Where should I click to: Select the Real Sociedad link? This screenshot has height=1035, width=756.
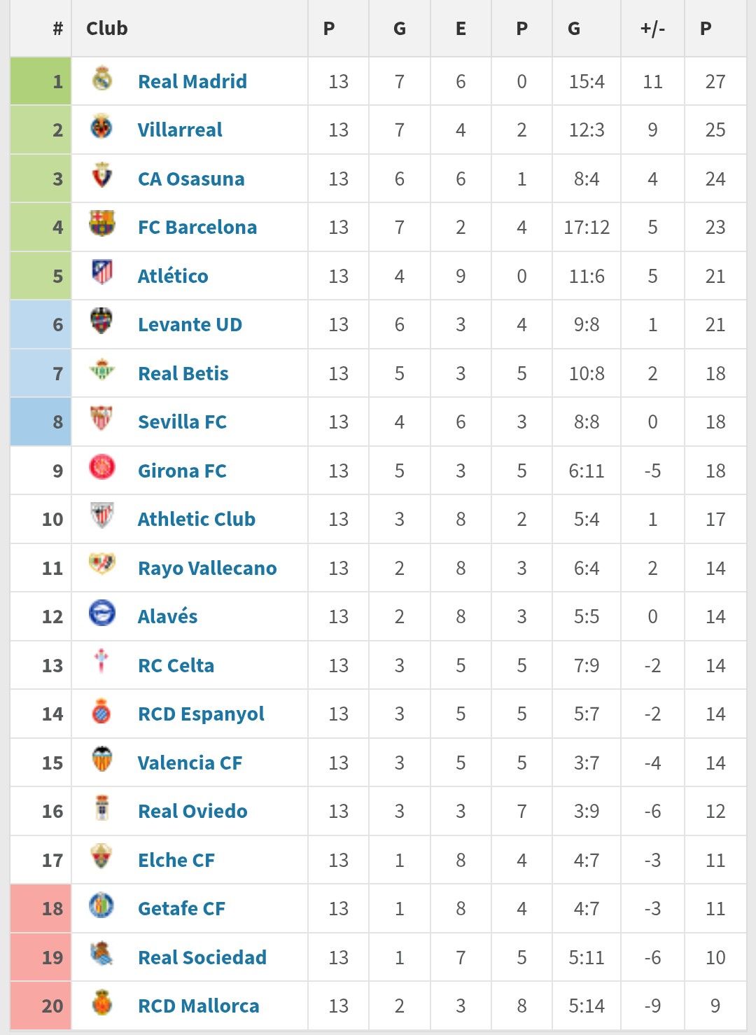[202, 957]
